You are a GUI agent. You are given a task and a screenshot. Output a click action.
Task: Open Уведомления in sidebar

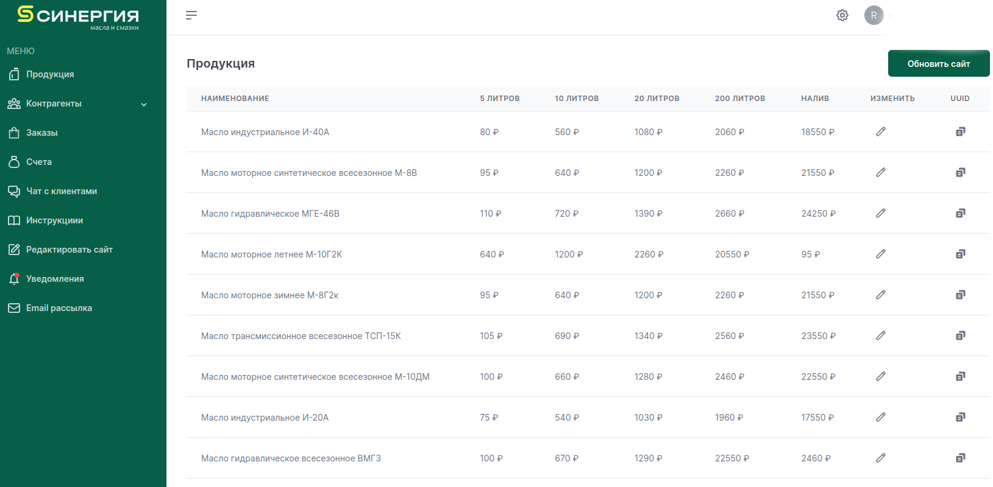[x=55, y=279]
